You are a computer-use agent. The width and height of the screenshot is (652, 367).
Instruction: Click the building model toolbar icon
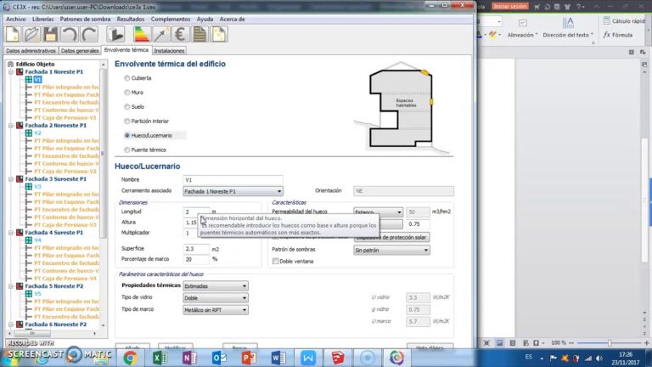click(x=116, y=35)
